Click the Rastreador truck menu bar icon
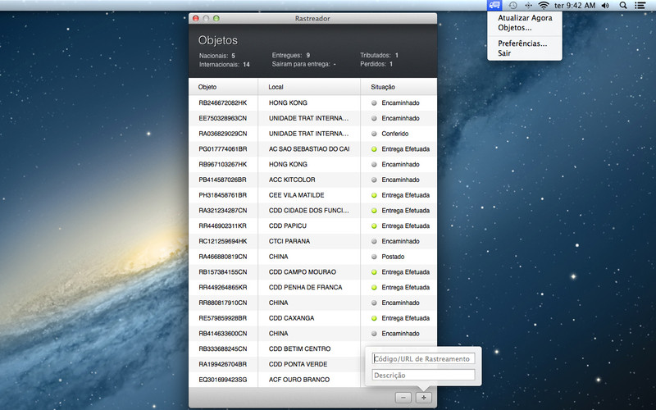The image size is (656, 410). [494, 6]
